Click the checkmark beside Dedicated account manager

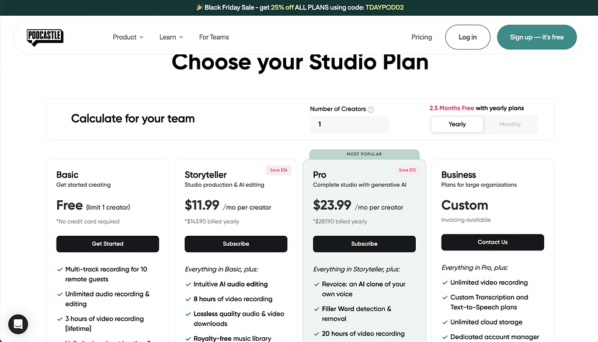(445, 337)
